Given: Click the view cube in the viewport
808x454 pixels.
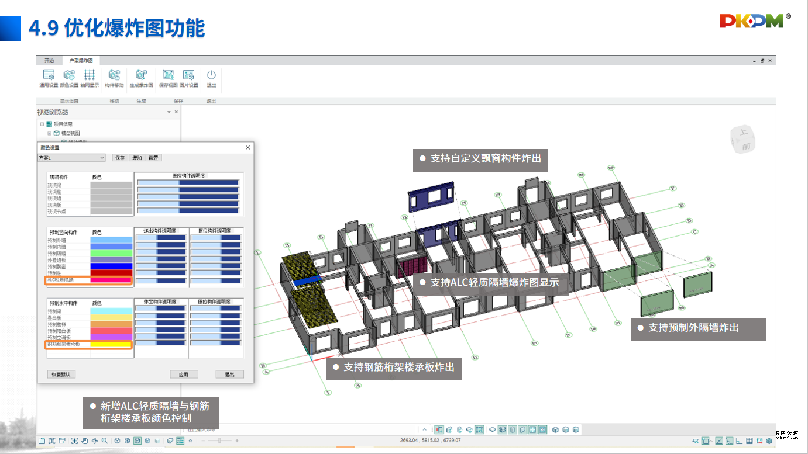Looking at the screenshot, I should coord(744,139).
